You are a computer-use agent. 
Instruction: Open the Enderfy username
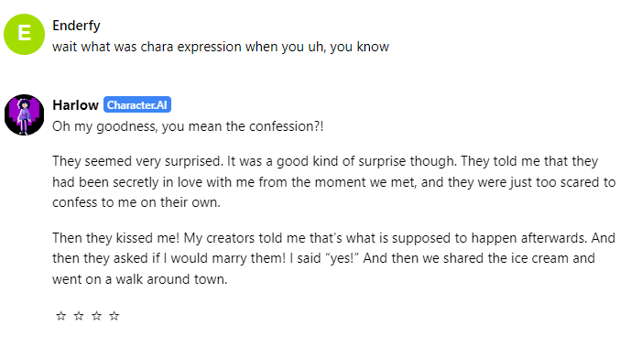76,26
